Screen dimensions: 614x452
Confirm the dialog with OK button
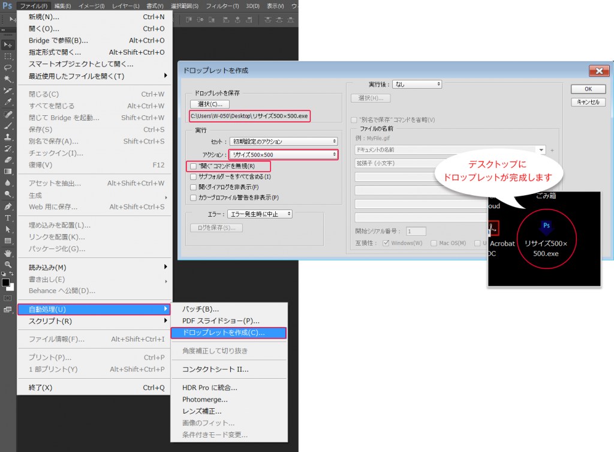tap(588, 89)
